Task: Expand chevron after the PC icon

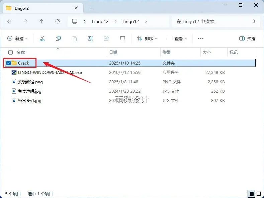Action: click(85, 21)
